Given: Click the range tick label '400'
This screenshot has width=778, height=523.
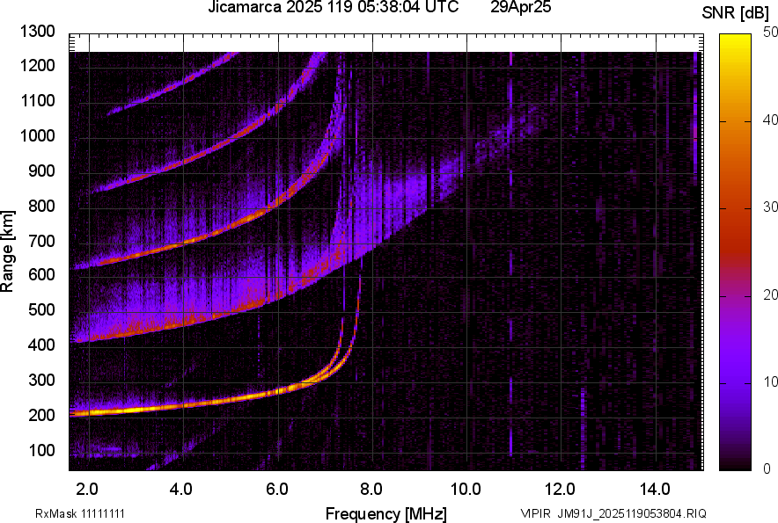Looking at the screenshot, I should 41,345.
